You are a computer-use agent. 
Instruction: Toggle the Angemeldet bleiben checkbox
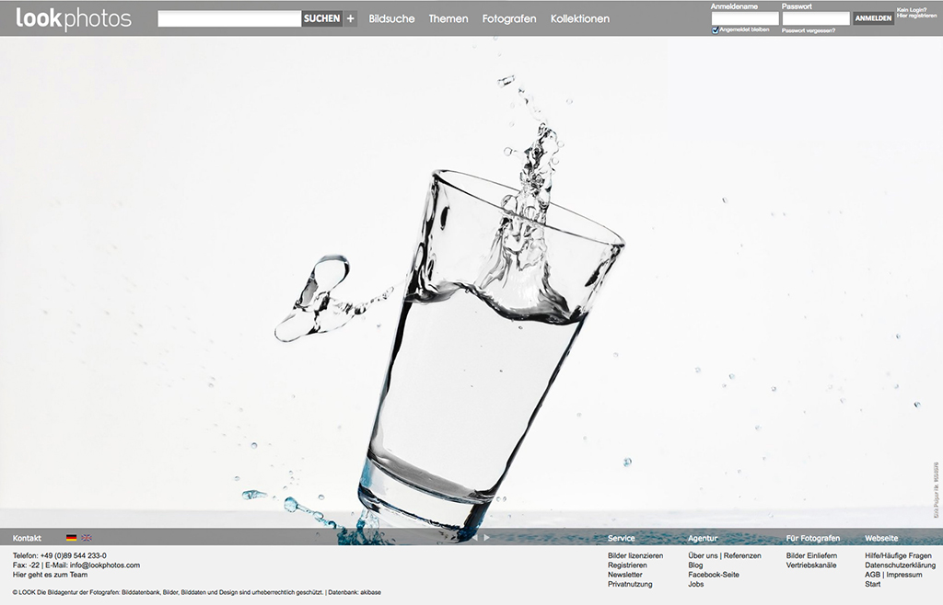[x=715, y=30]
